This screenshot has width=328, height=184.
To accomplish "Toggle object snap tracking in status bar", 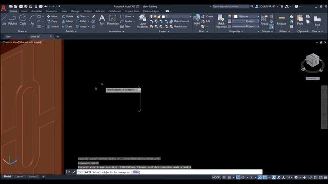I will (260, 177).
